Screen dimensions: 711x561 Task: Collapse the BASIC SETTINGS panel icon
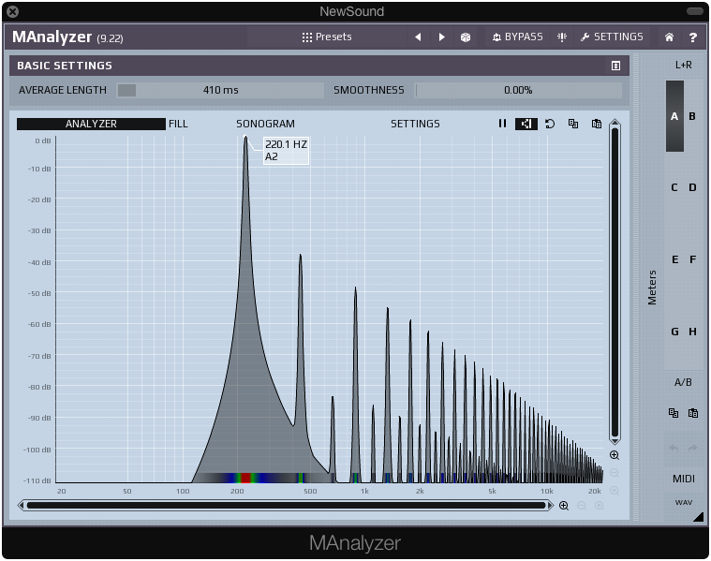615,66
